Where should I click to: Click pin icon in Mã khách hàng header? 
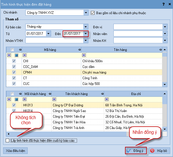tap(49, 94)
